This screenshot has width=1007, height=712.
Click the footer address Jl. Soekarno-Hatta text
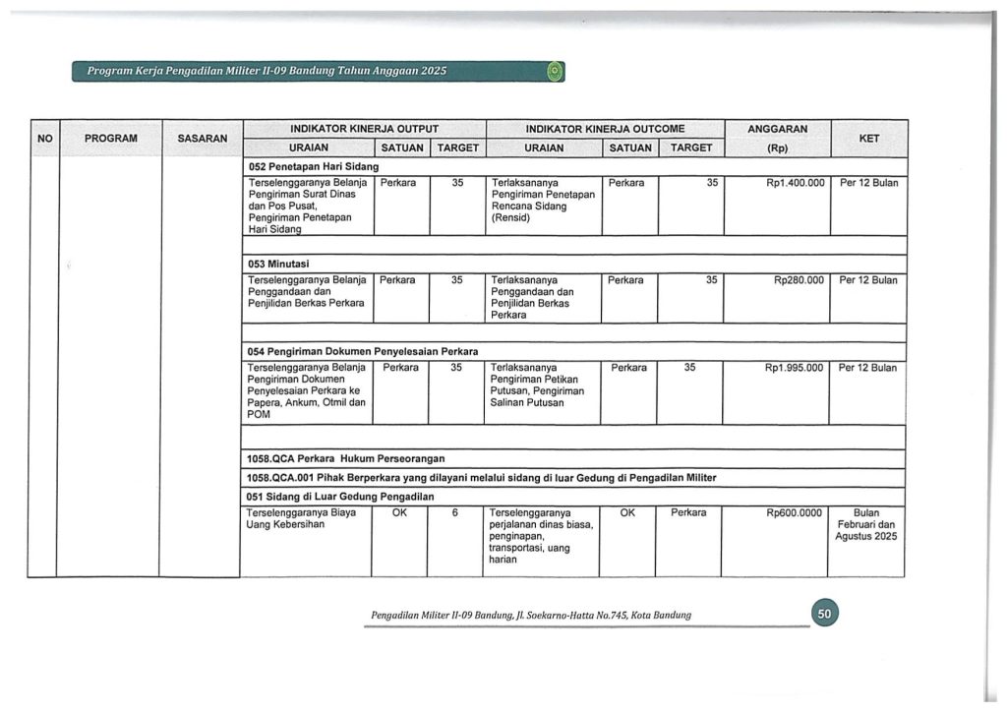(x=530, y=616)
